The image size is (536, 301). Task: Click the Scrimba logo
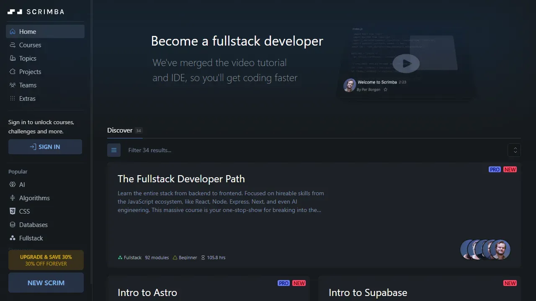[x=36, y=12]
